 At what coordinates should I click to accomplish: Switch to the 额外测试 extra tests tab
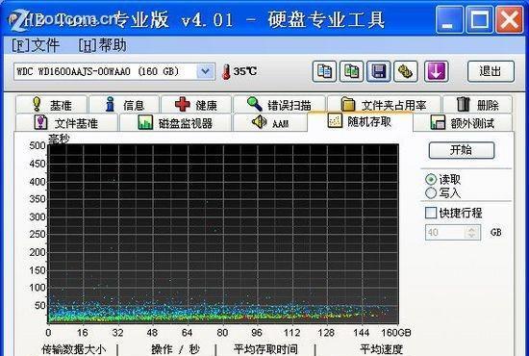coord(463,122)
